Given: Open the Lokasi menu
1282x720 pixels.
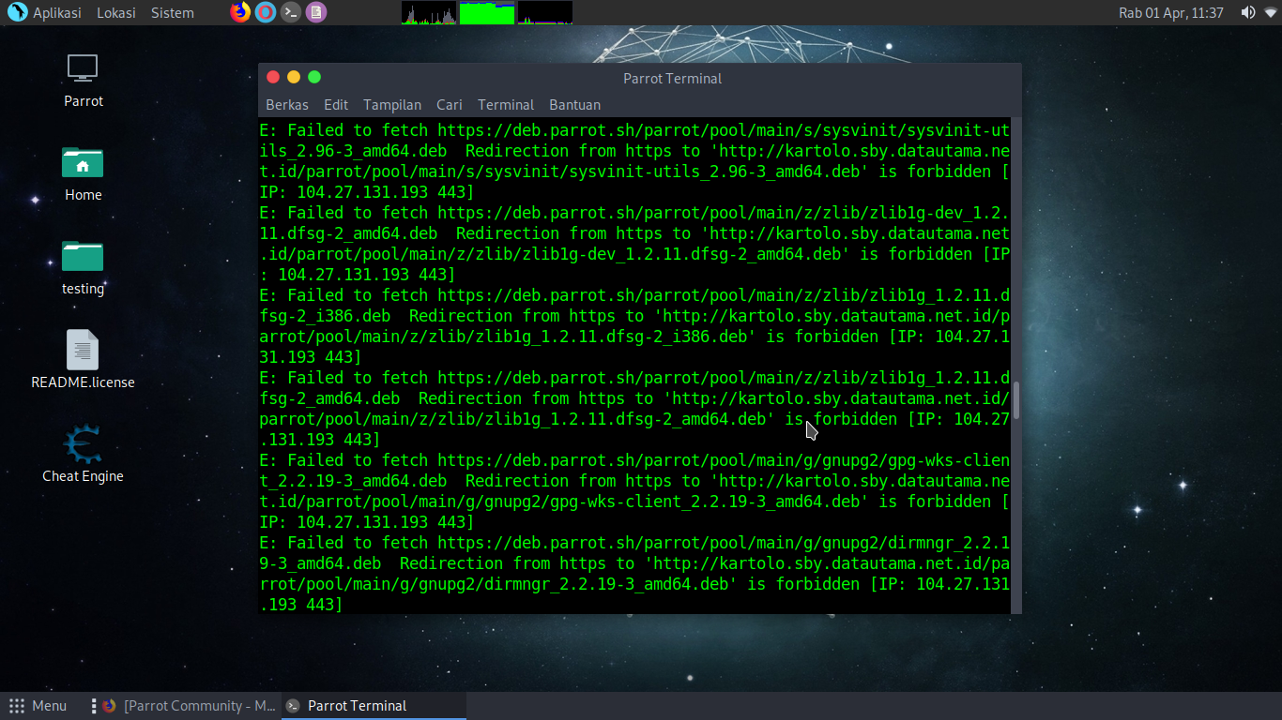Looking at the screenshot, I should coord(116,13).
